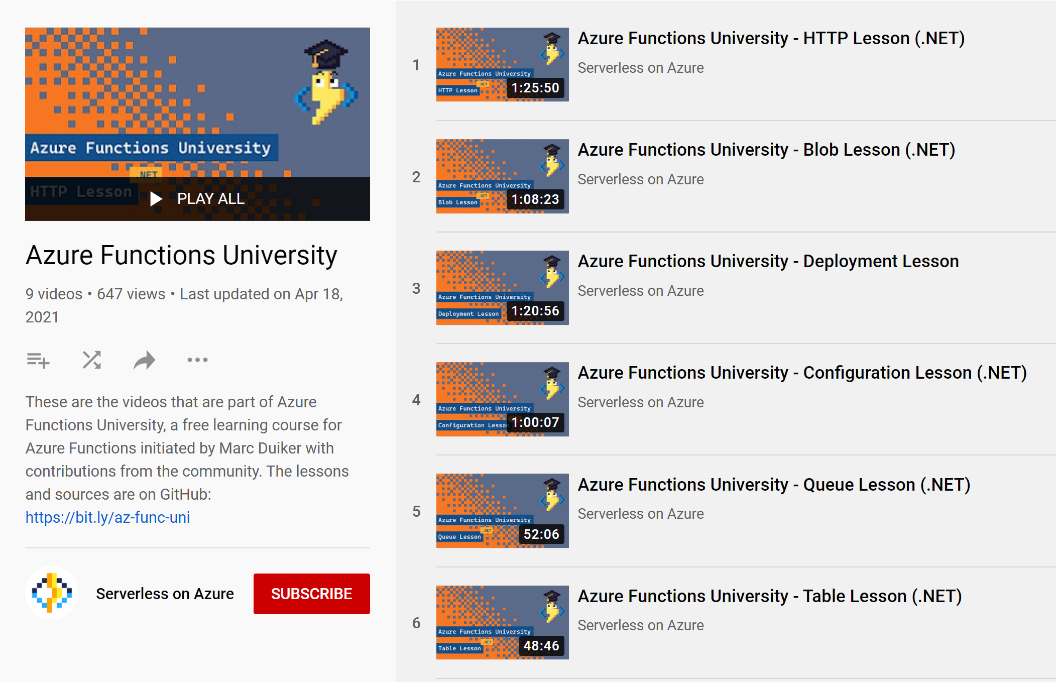1056x682 pixels.
Task: Open the Azure Functions University playlist cover image
Action: [x=197, y=124]
